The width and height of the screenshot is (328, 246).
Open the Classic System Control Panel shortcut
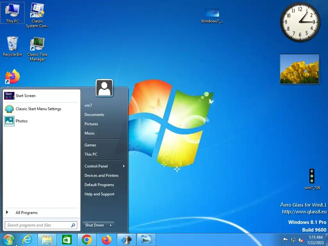tap(37, 15)
